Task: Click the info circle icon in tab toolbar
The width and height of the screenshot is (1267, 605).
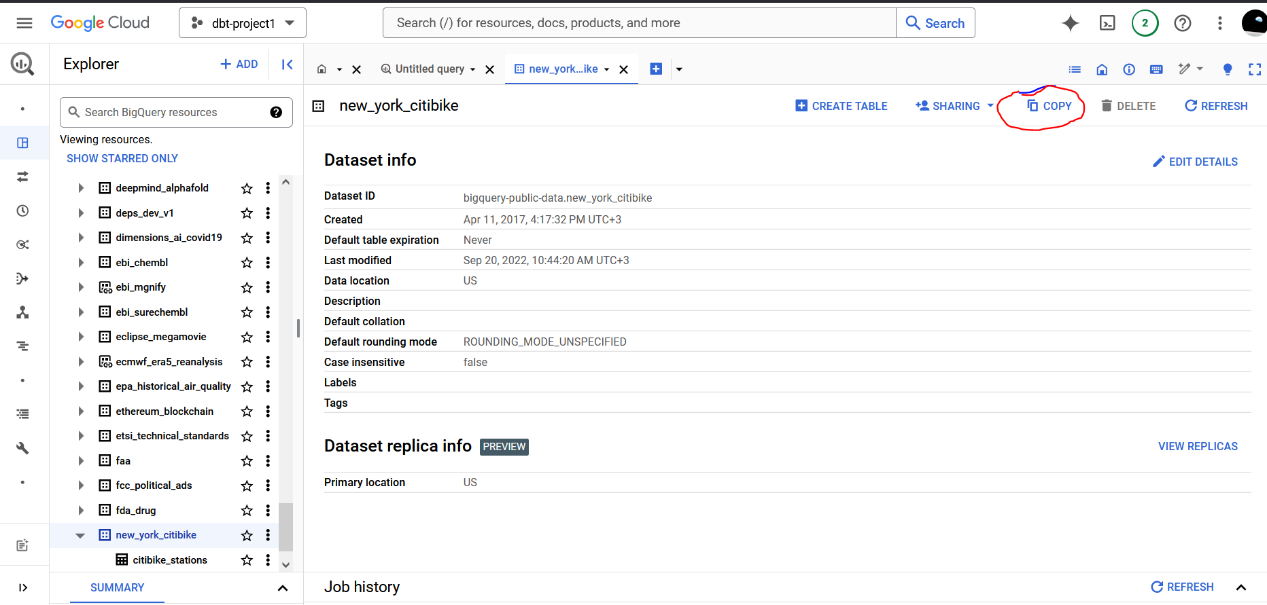Action: pyautogui.click(x=1129, y=69)
